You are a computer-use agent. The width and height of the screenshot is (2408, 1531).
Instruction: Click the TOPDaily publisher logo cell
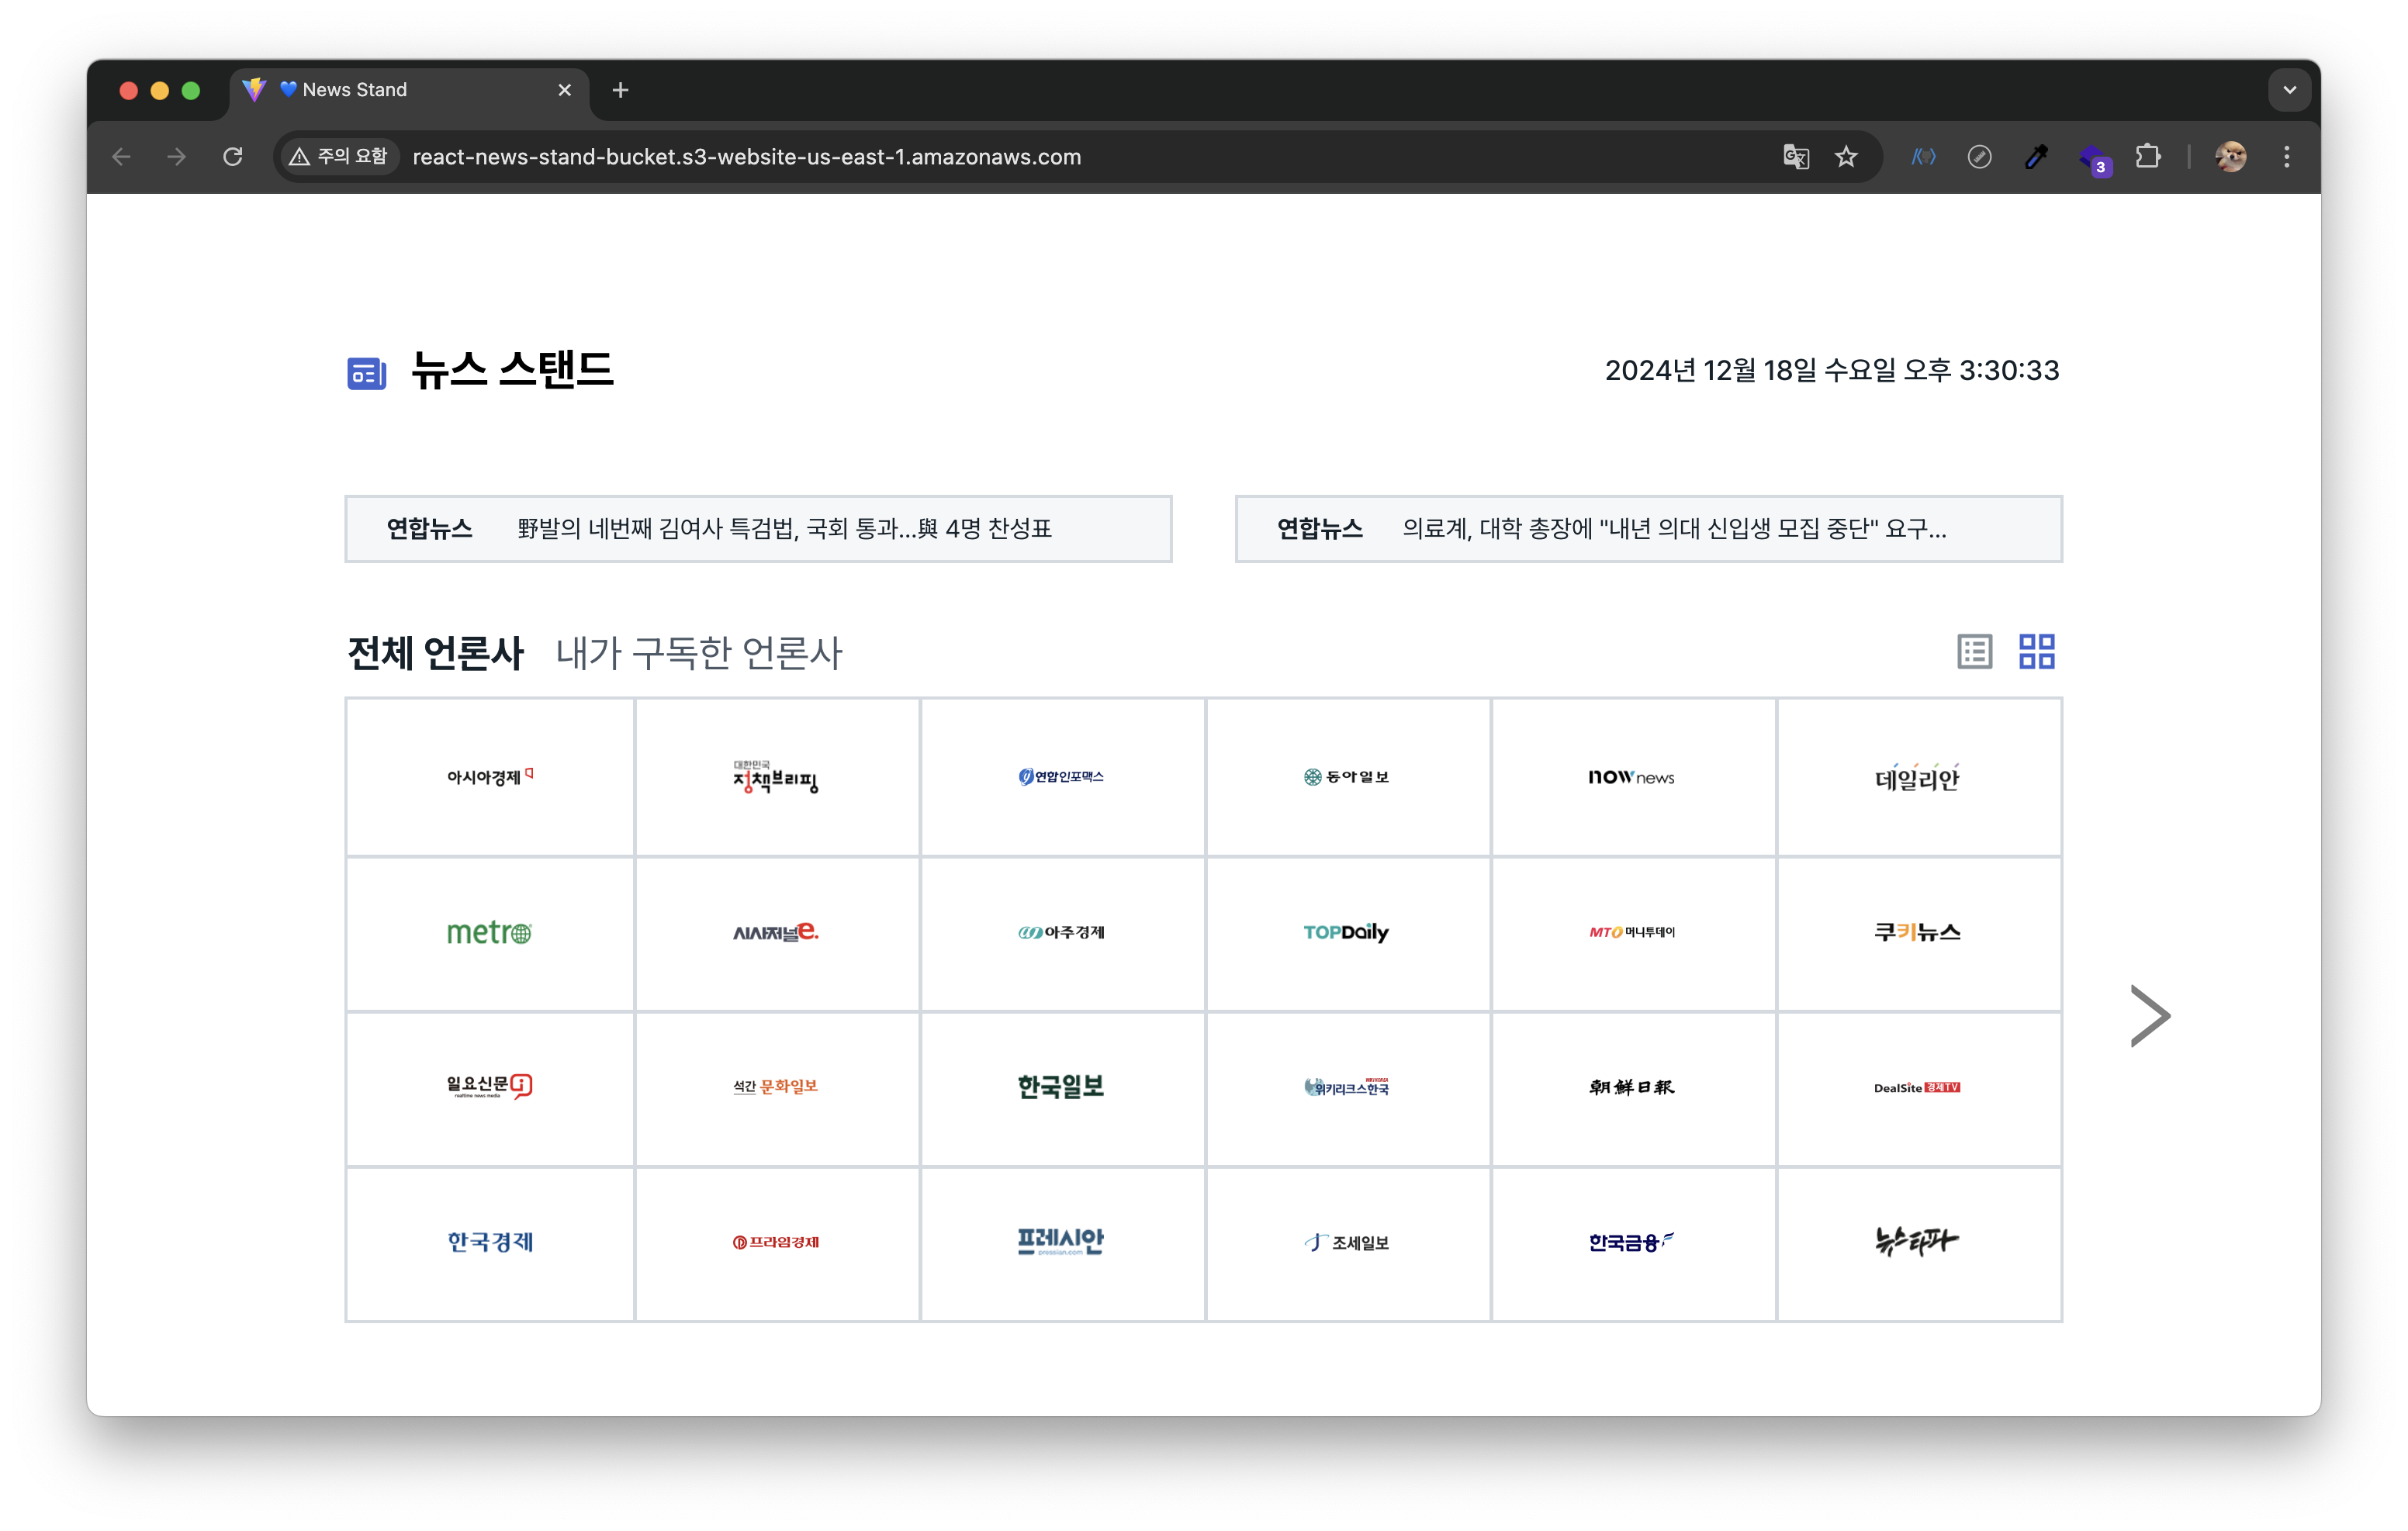(x=1346, y=933)
